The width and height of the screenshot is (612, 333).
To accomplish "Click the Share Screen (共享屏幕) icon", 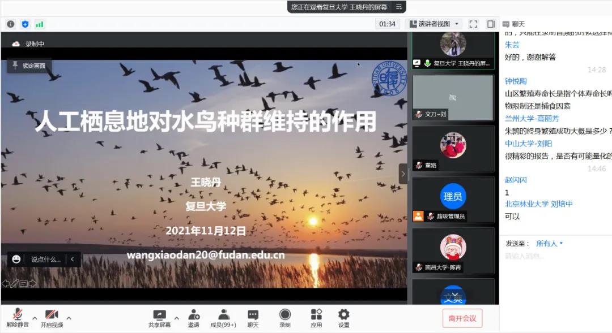I will pyautogui.click(x=160, y=315).
